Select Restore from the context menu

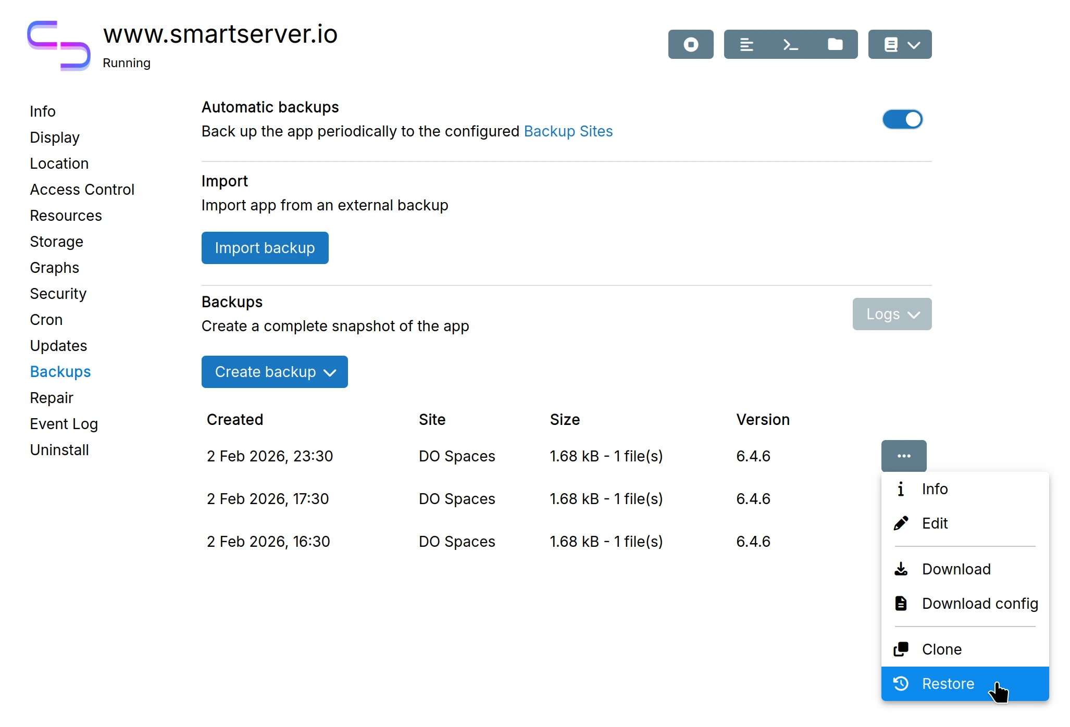(948, 684)
